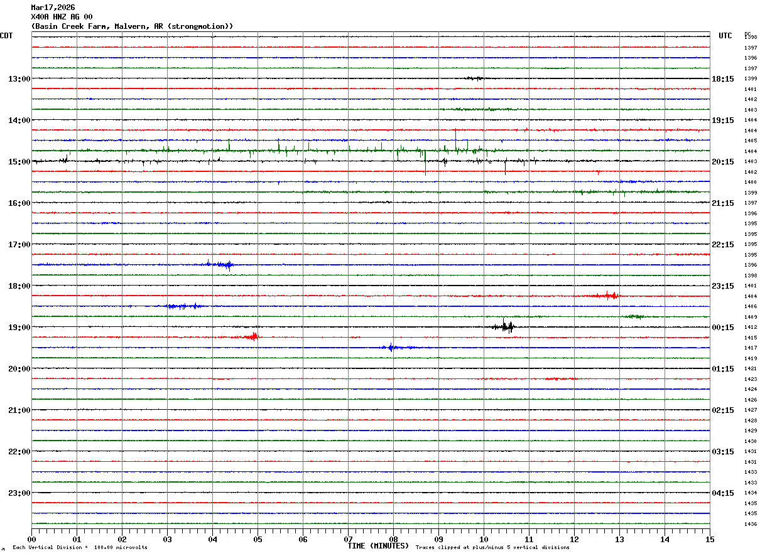760x556 pixels.
Task: Click the TIME (MINUTES) axis title
Action: coord(378,545)
